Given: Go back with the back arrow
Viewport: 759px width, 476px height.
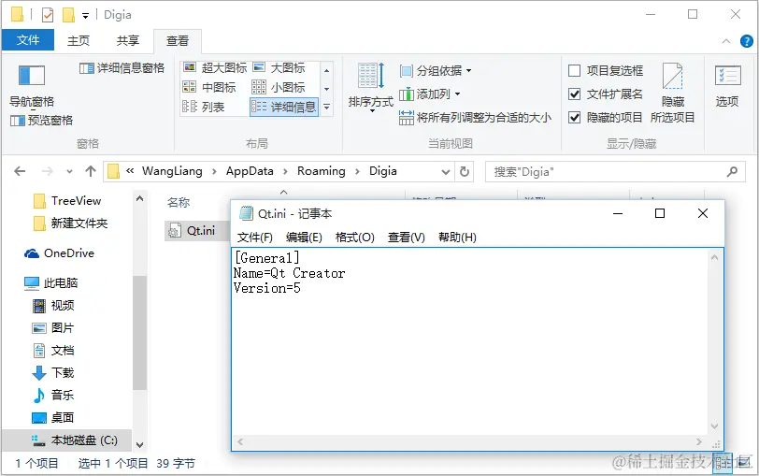Looking at the screenshot, I should pos(20,171).
